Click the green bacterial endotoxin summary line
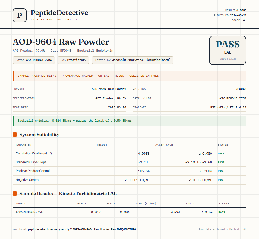This screenshot has height=239, width=259. (x=129, y=121)
